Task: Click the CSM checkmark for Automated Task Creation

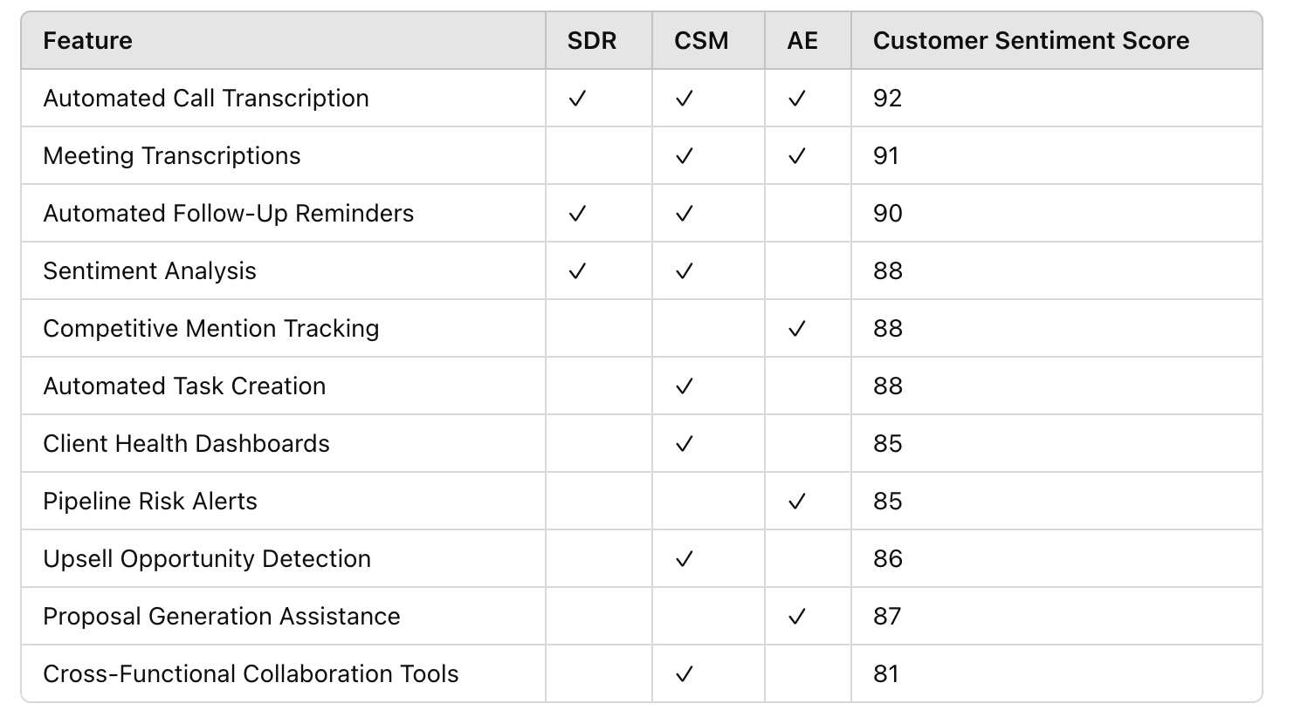Action: (685, 386)
